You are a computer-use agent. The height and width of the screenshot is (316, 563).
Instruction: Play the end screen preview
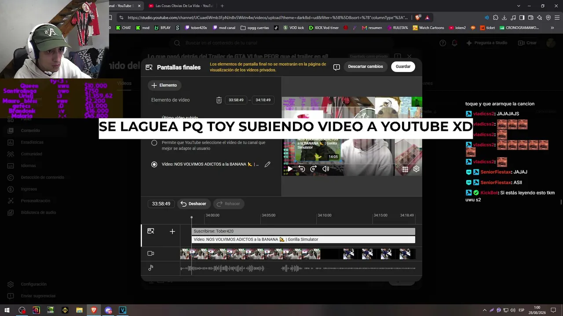pos(290,169)
